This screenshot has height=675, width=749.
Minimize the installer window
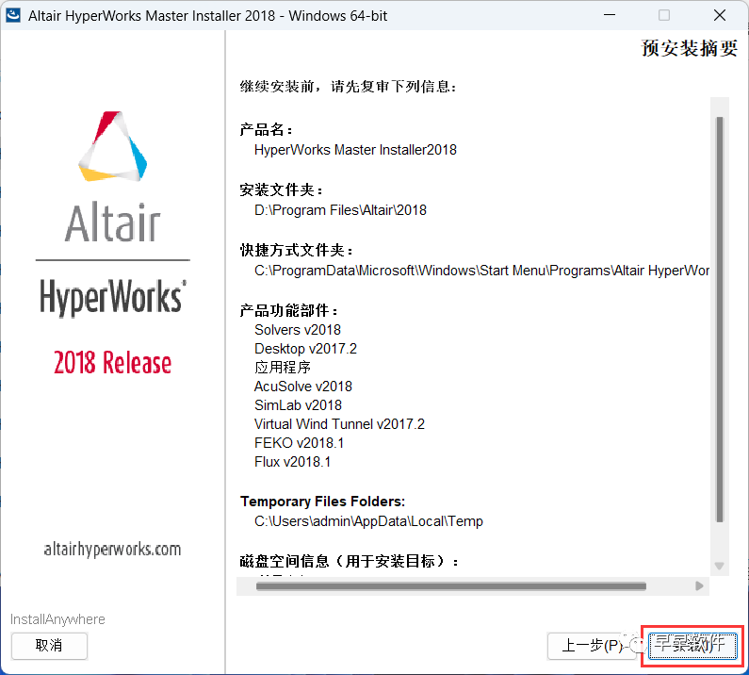[x=610, y=15]
